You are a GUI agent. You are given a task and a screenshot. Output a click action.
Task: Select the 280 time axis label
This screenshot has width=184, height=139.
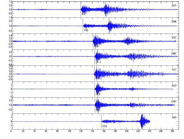pos(172,131)
